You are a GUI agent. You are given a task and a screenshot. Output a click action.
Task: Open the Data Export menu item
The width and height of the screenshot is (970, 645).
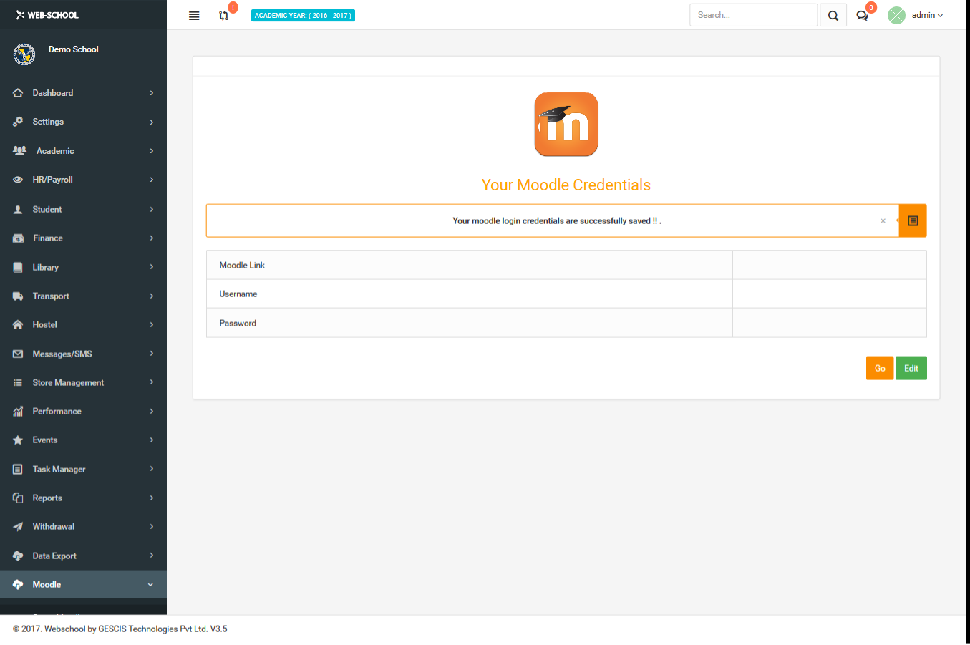(x=83, y=556)
